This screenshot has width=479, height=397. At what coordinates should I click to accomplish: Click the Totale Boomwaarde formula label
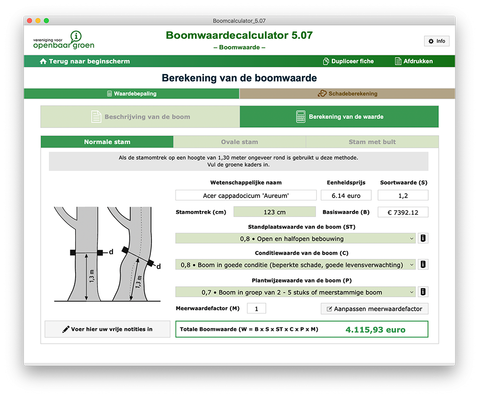(x=249, y=329)
